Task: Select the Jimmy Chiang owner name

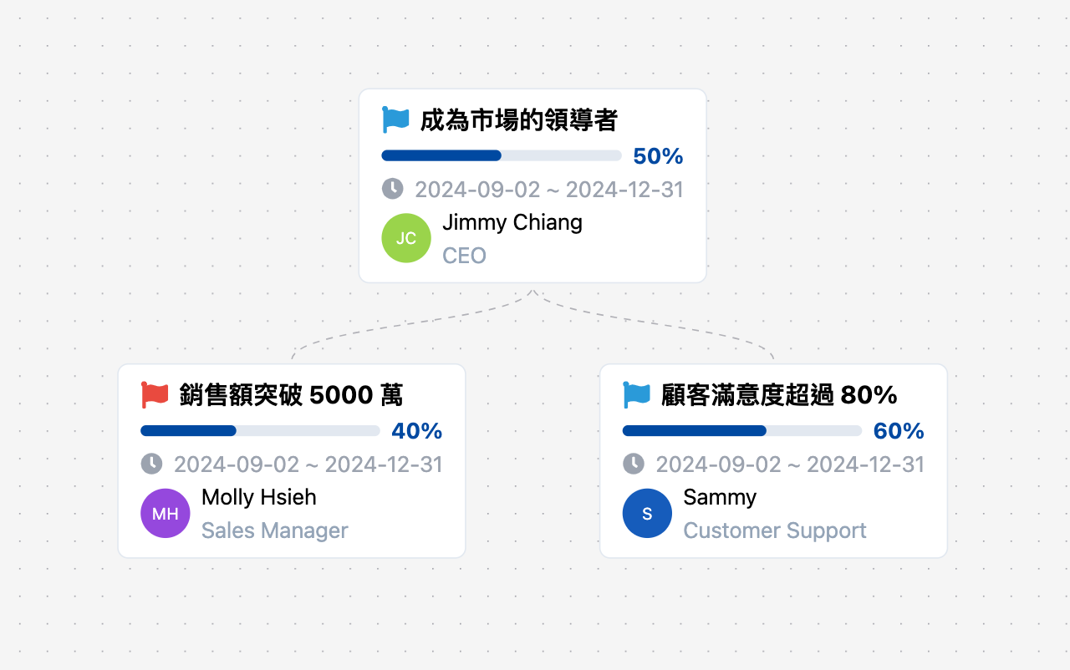Action: (512, 222)
